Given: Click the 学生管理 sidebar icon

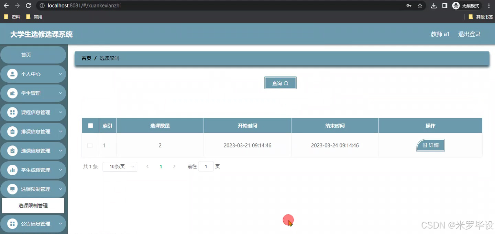Looking at the screenshot, I should pos(12,93).
